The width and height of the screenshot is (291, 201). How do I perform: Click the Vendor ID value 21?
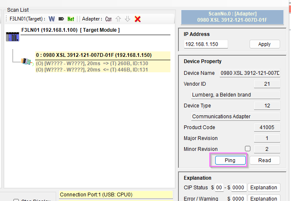pyautogui.click(x=267, y=84)
